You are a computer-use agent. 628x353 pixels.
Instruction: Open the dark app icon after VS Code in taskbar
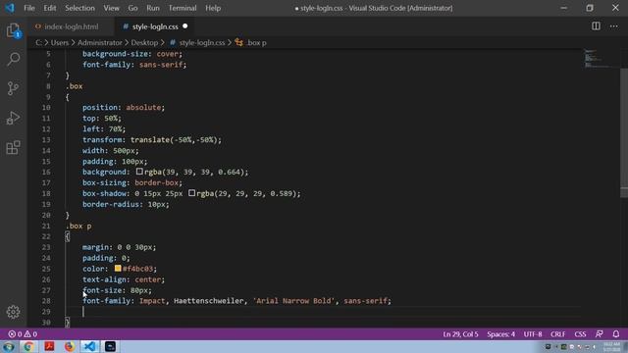point(110,346)
